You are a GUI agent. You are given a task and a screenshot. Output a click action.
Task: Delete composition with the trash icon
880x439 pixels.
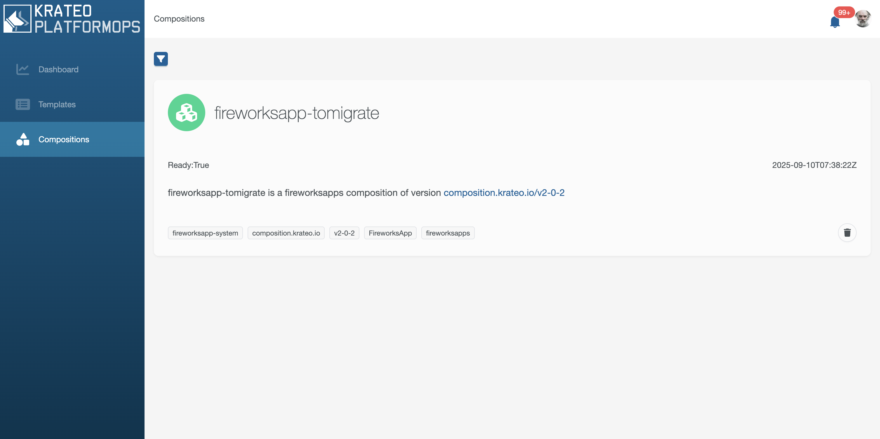(847, 233)
